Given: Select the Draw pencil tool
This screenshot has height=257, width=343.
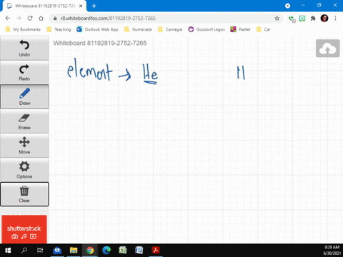Looking at the screenshot, I should [24, 97].
